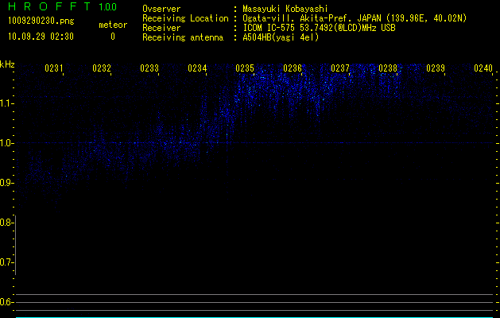Image resolution: width=500 pixels, height=318 pixels.
Task: Click the HROFFT 1.0.0 title text
Action: click(63, 6)
